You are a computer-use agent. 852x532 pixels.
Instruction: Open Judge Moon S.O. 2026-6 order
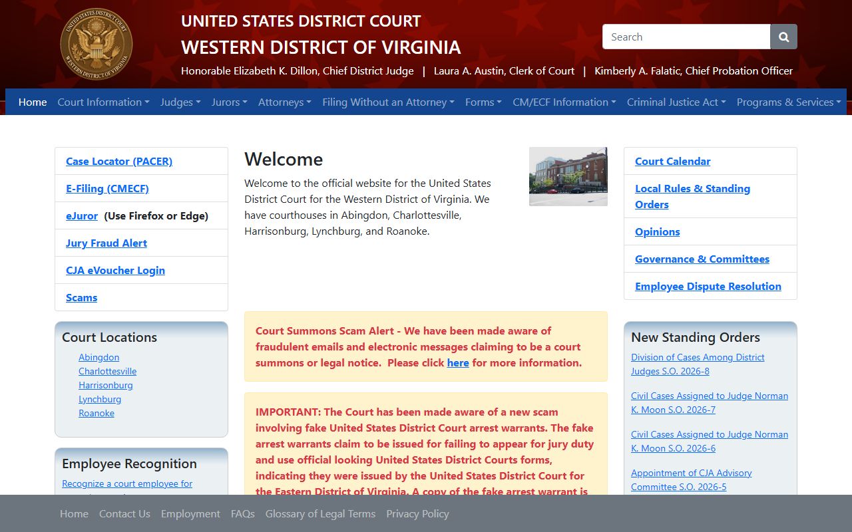[710, 442]
